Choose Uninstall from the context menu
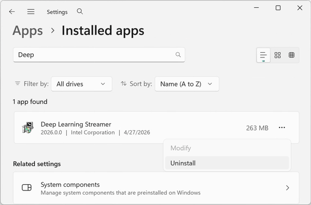Viewport: 311px width, 205px height. coord(227,163)
